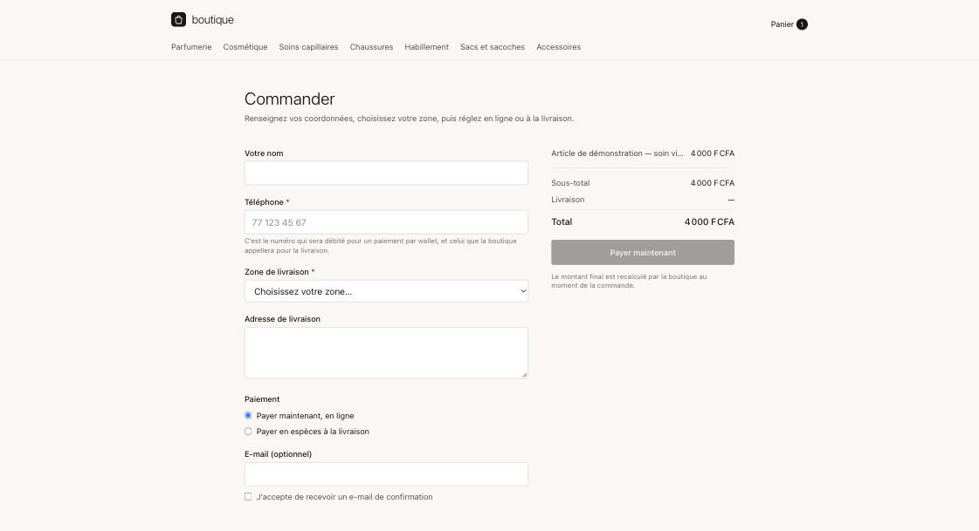Open the Chaussures category
Screen dimensions: 979x531
click(x=371, y=47)
